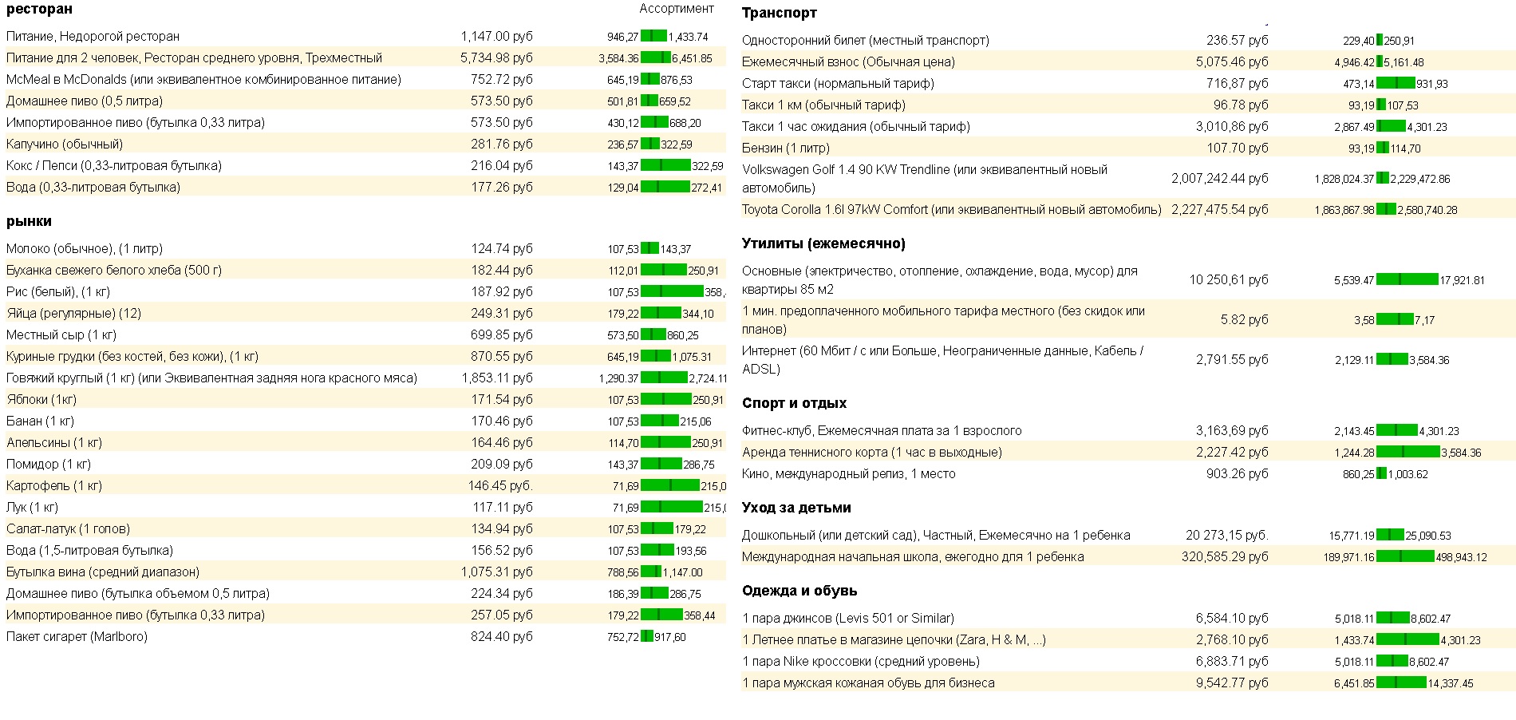Select the 'Молоко (обычное), (1 литр)' label

(85, 249)
